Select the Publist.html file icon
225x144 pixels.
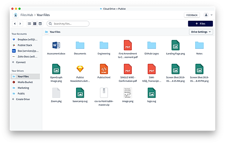[x=104, y=69]
